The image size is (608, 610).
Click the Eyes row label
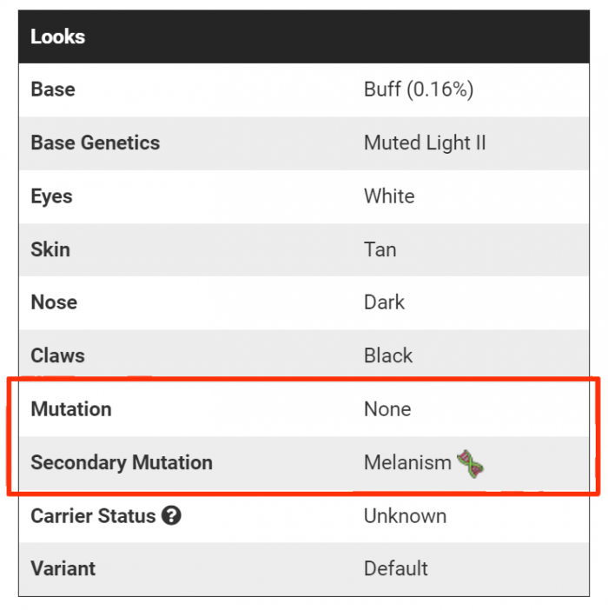51,196
